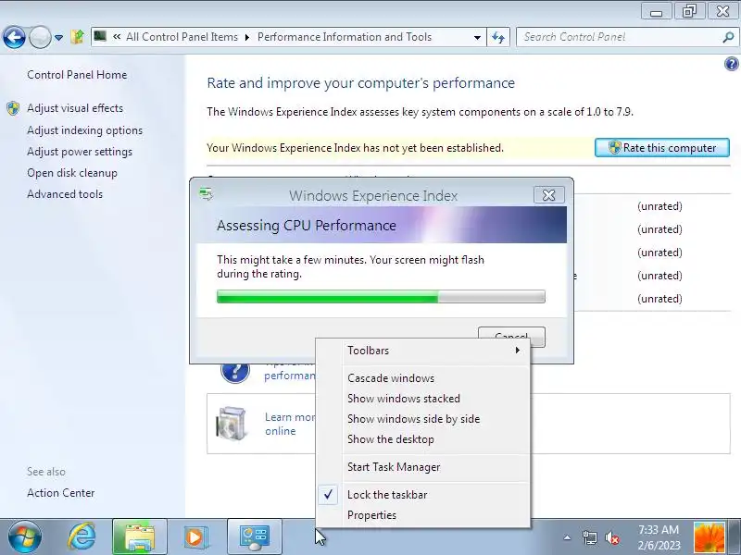Switch to Control Panel taskbar button
The height and width of the screenshot is (555, 741).
coord(255,537)
